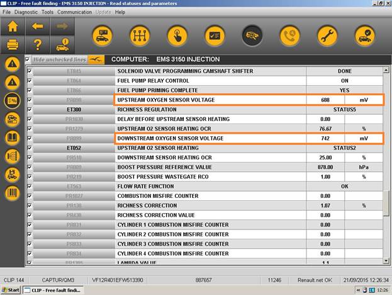Image resolution: width=392 pixels, height=295 pixels.
Task: Open the wrench repair icon
Action: click(x=327, y=36)
